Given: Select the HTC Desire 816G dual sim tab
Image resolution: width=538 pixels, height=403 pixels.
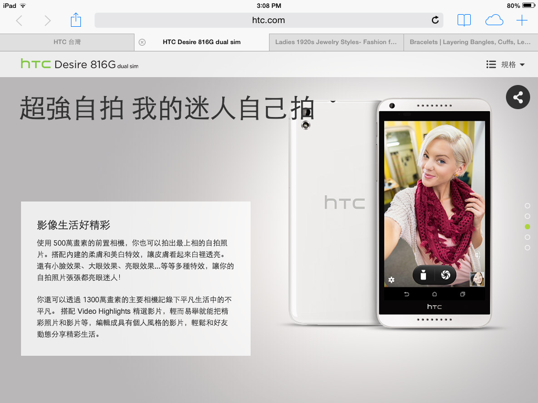Looking at the screenshot, I should pos(202,42).
